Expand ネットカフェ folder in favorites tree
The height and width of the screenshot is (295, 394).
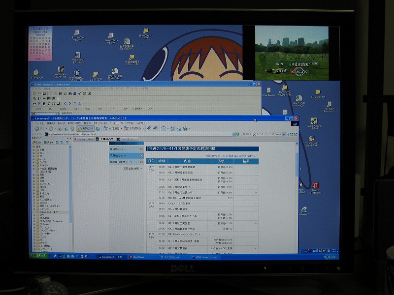(34, 193)
